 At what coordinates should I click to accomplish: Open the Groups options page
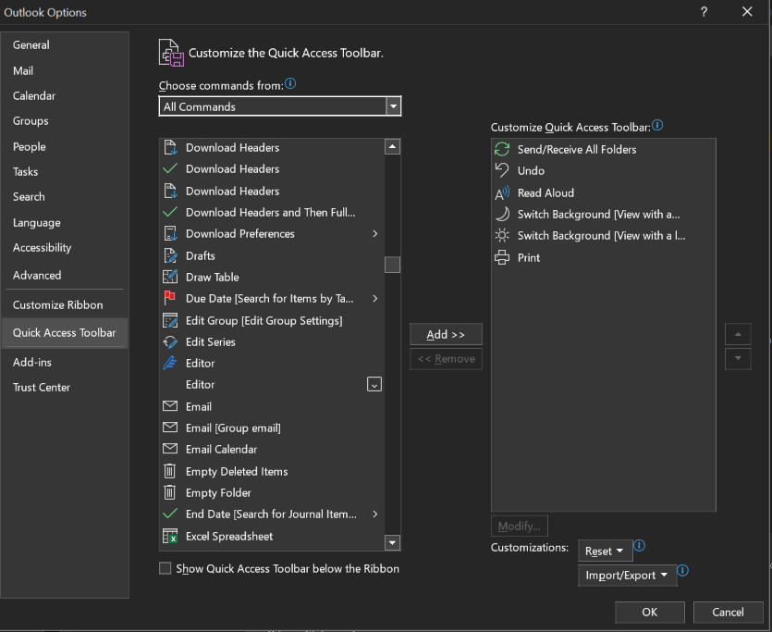[31, 120]
